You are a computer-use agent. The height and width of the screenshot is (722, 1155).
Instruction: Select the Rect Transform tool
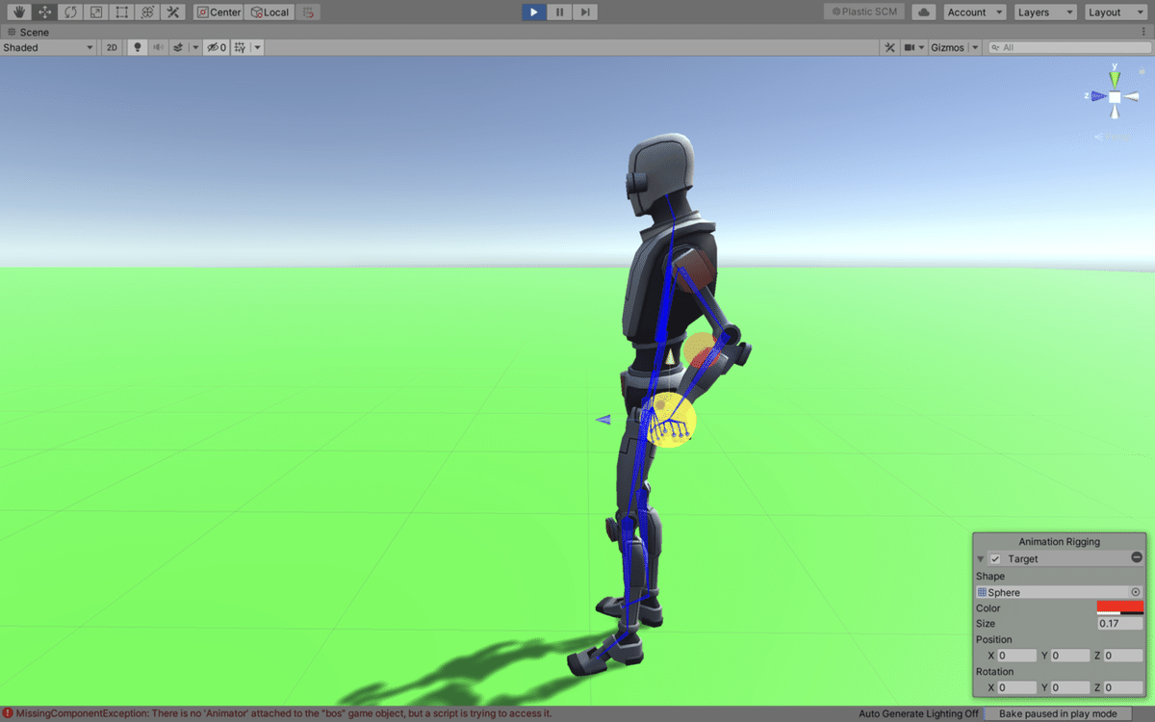121,12
